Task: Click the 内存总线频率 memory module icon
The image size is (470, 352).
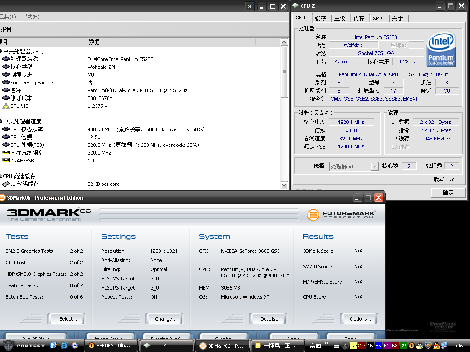Action: pos(6,152)
